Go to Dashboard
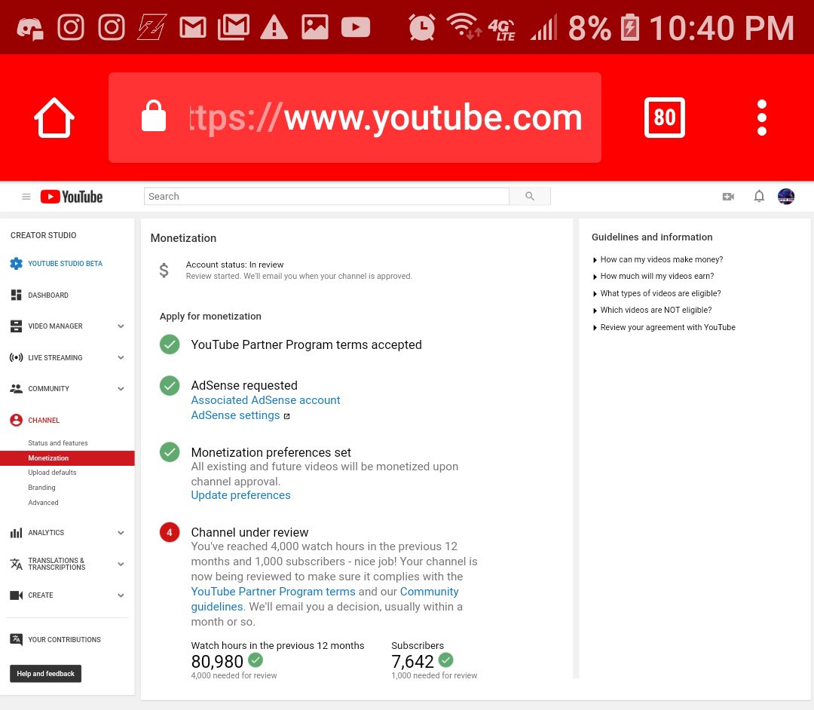 click(x=48, y=295)
